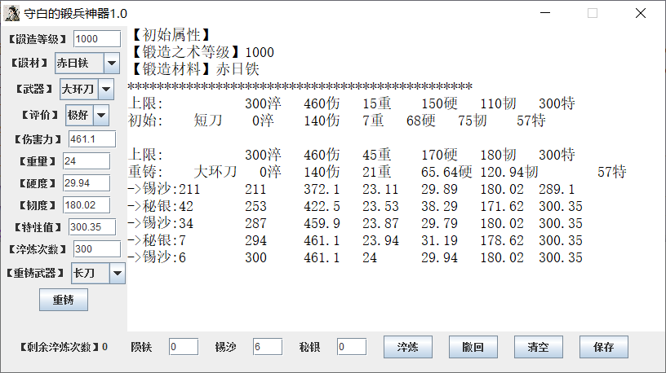Screen dimensions: 666x373
Task: Clear results with the 清空 button
Action: pyautogui.click(x=538, y=347)
